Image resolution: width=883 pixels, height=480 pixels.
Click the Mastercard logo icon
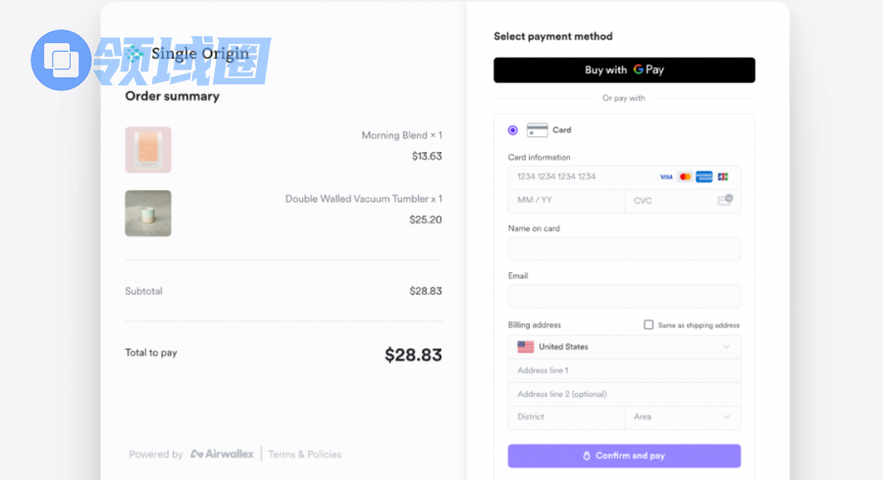[x=685, y=177]
